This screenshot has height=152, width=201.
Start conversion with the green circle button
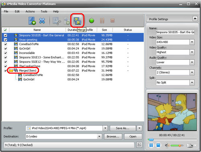point(92,21)
